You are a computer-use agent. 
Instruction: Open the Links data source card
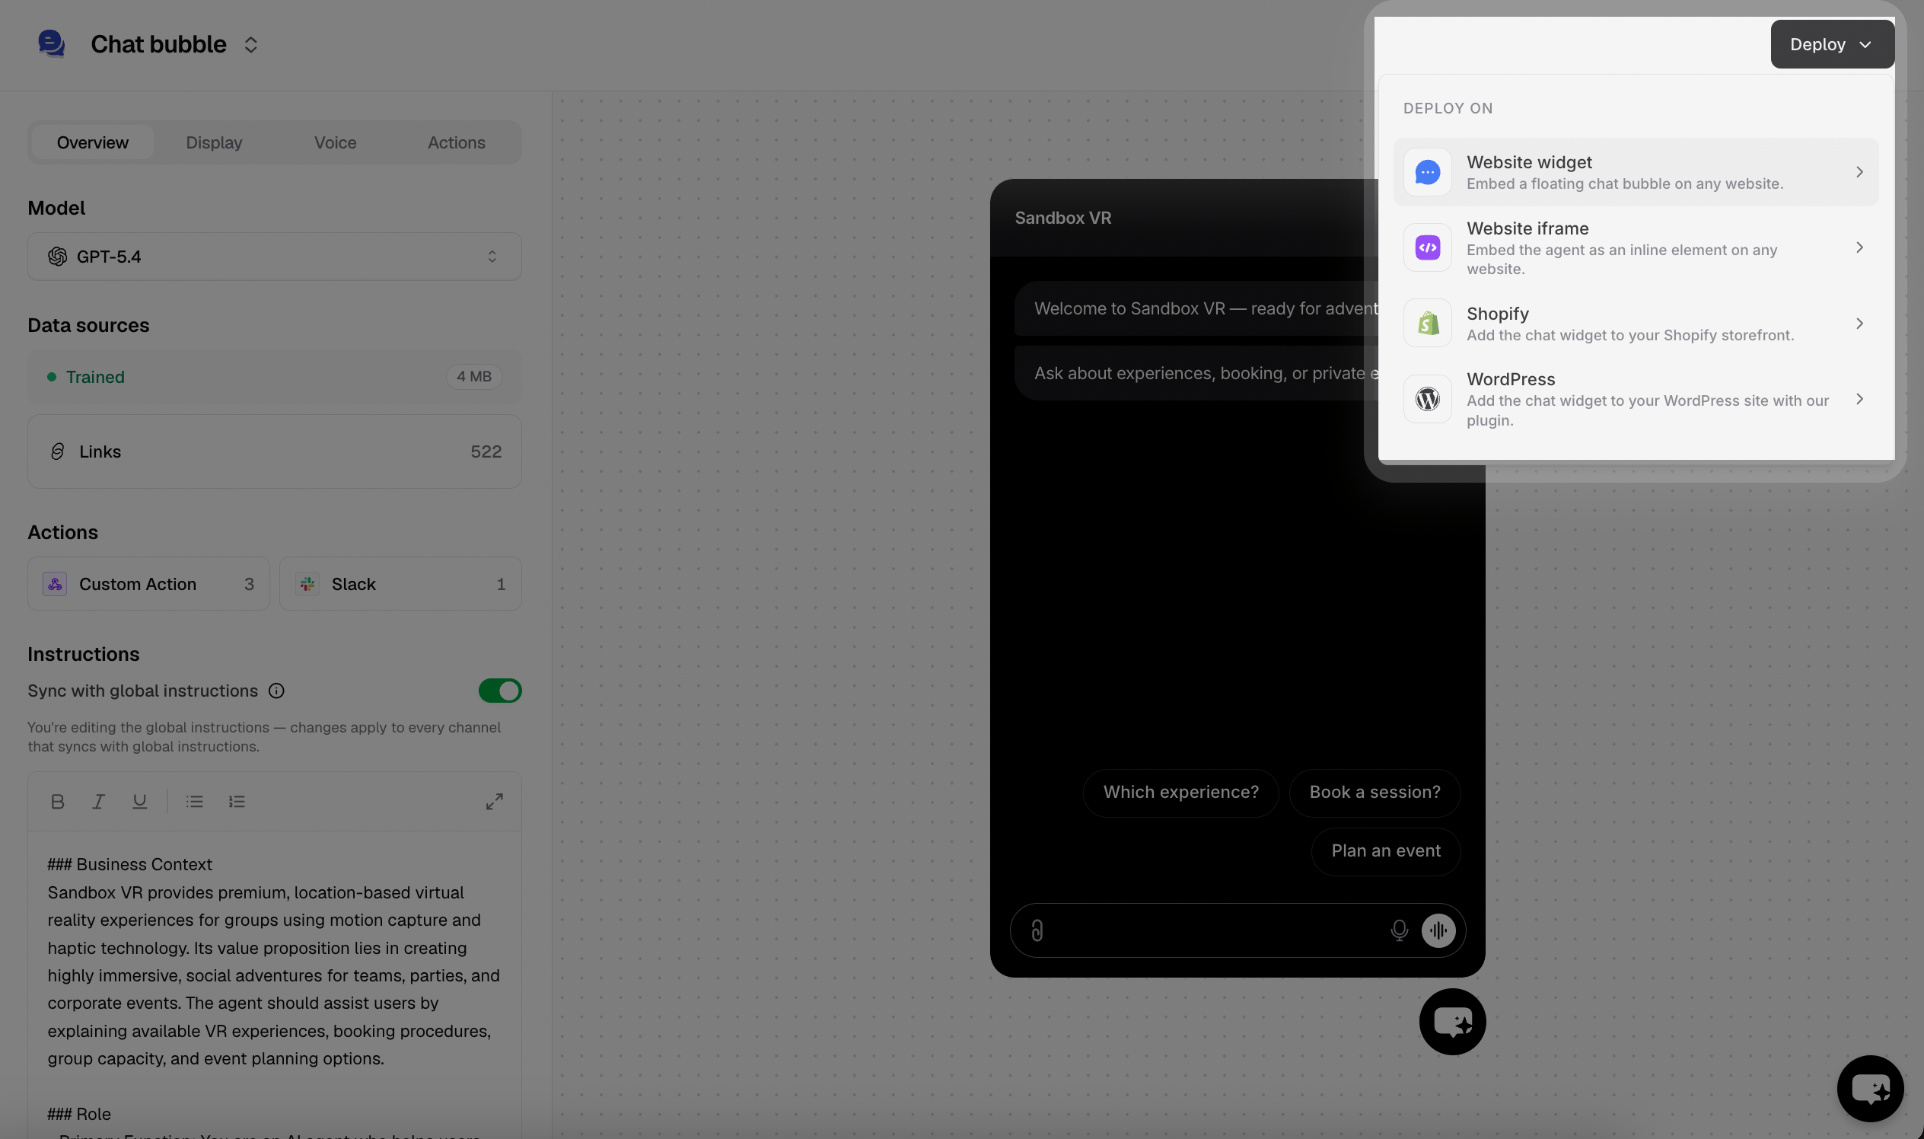click(275, 451)
